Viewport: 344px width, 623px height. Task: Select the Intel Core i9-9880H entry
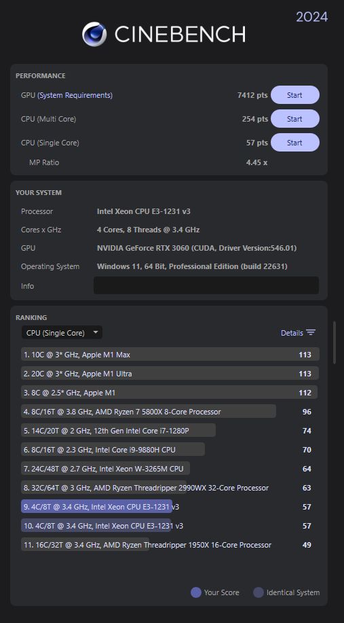point(170,450)
